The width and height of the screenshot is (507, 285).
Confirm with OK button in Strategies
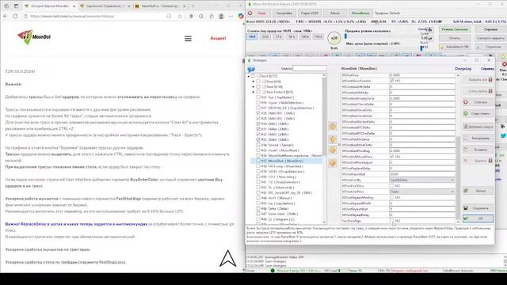478,218
